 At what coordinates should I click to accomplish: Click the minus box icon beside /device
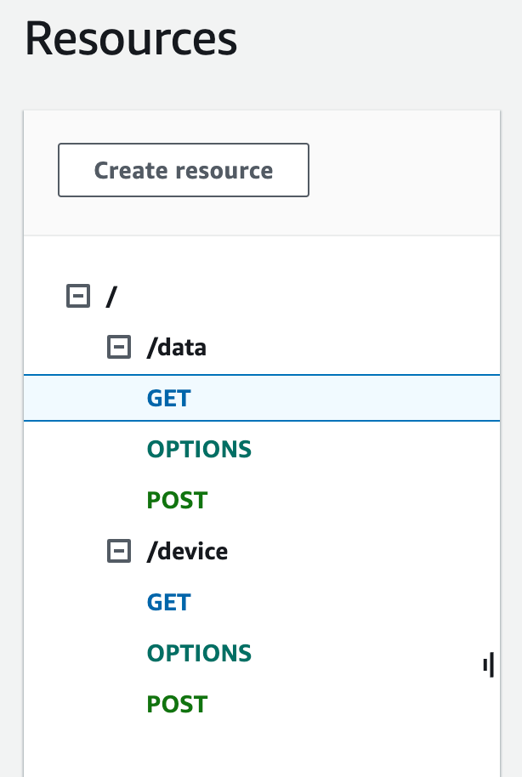[x=118, y=552]
